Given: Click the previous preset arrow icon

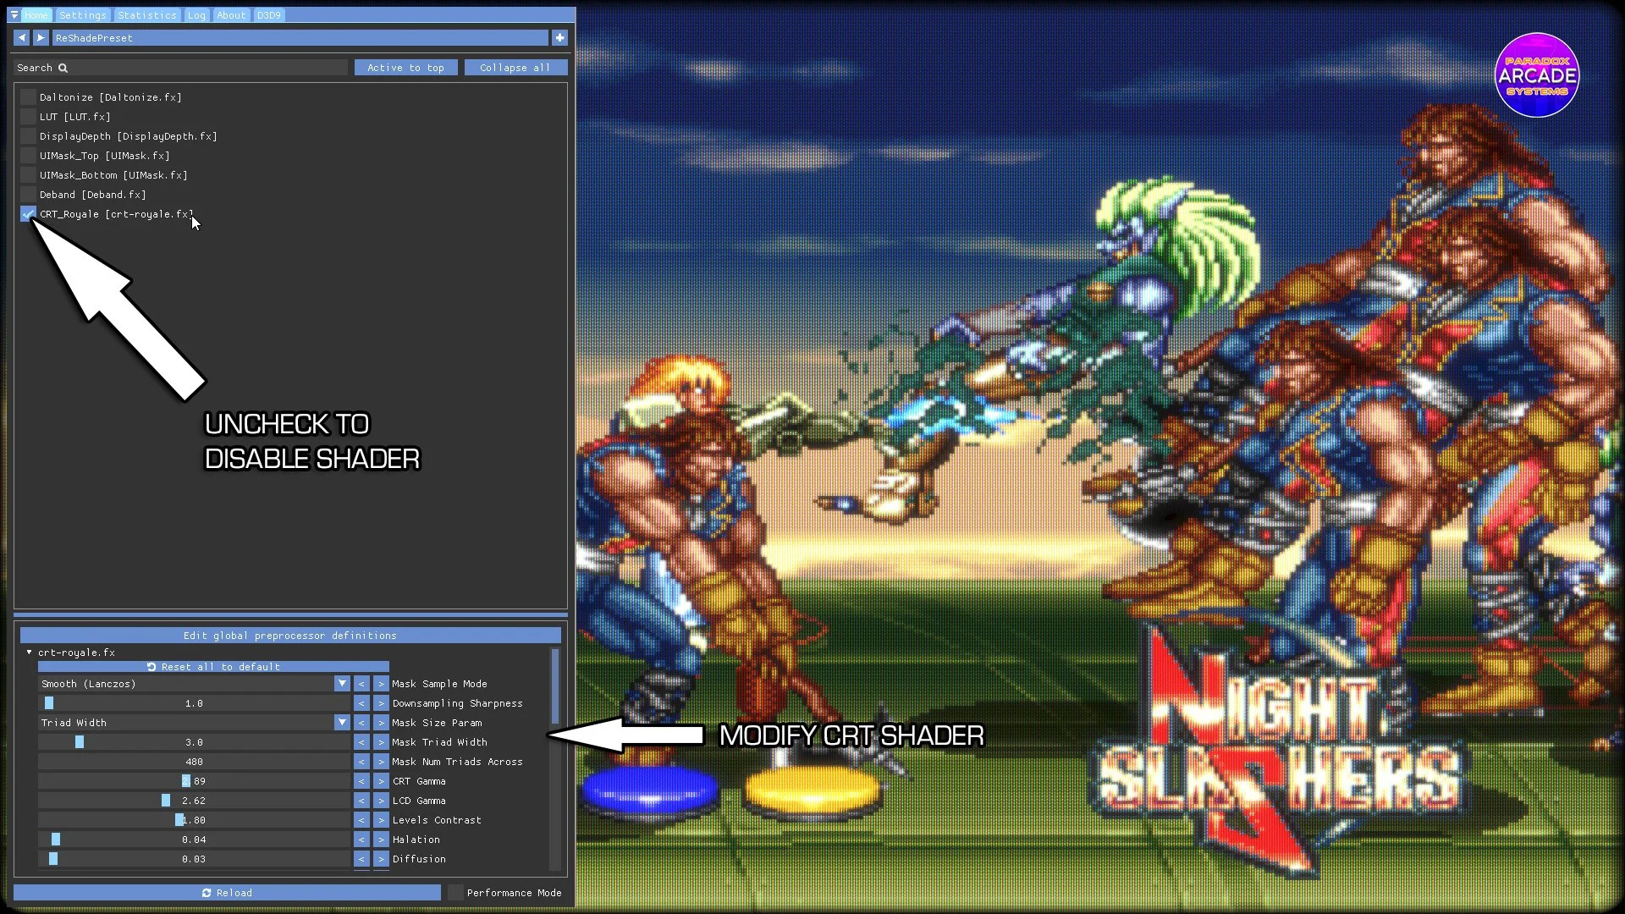Looking at the screenshot, I should coord(21,38).
